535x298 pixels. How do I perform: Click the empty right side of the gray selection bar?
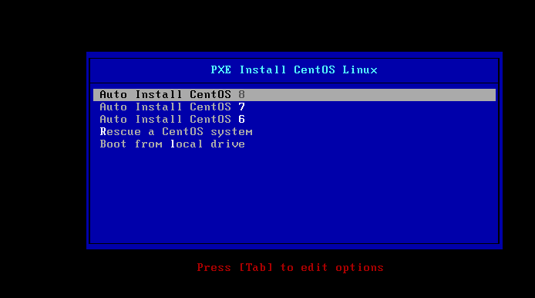[x=370, y=95]
